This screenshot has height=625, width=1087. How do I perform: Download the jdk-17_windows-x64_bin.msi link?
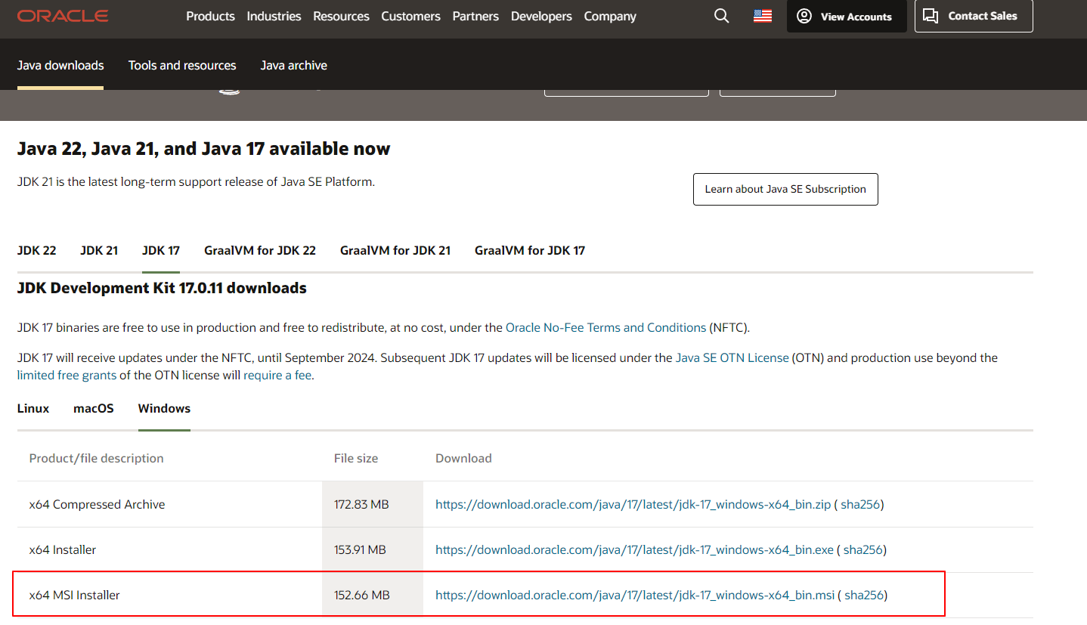point(635,595)
